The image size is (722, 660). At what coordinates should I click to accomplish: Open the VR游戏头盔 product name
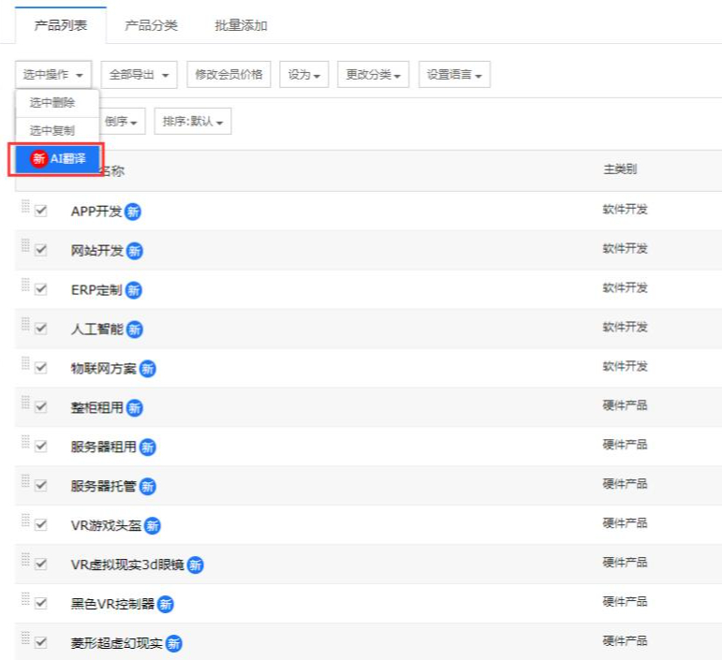click(106, 525)
